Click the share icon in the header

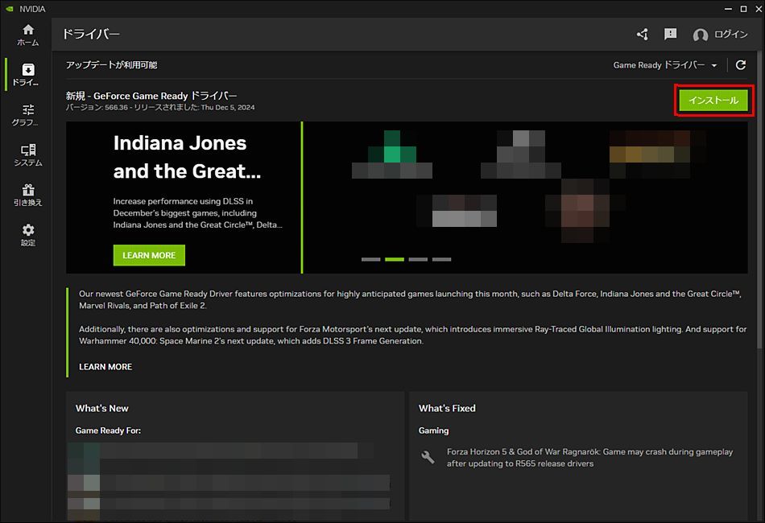642,35
